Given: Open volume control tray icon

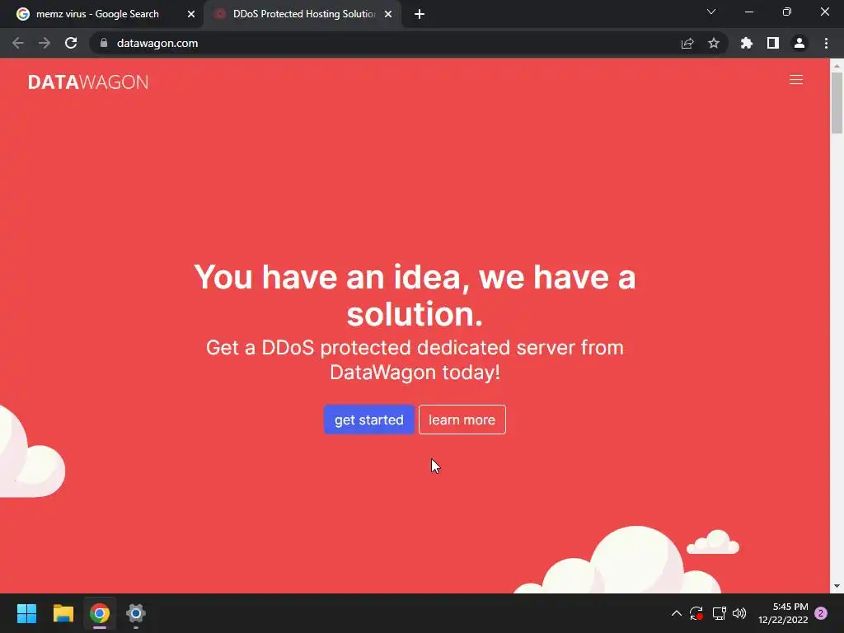Looking at the screenshot, I should pos(739,613).
